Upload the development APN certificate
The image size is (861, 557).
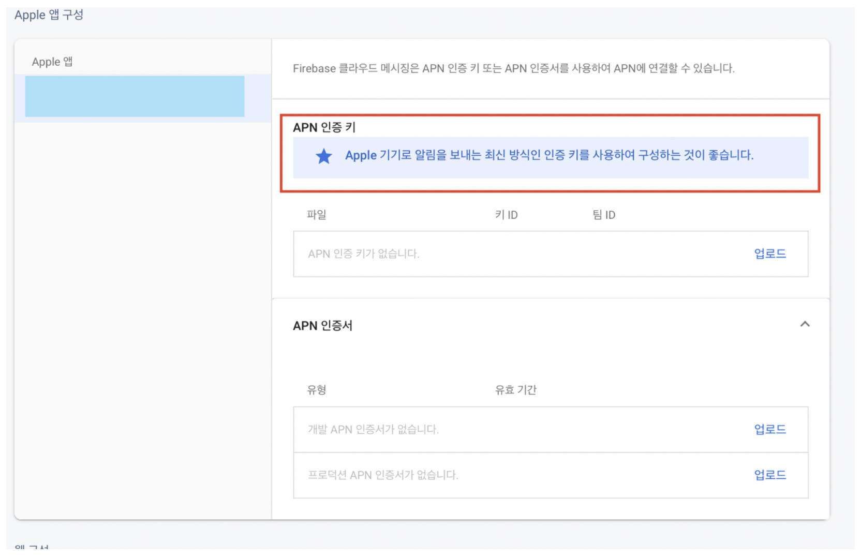tap(770, 429)
